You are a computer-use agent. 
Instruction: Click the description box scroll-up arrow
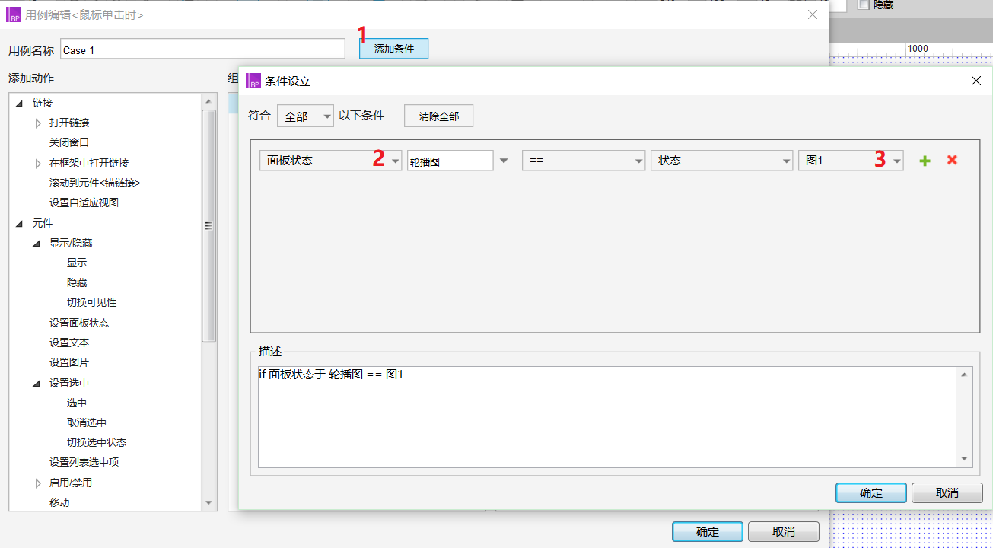[x=964, y=374]
